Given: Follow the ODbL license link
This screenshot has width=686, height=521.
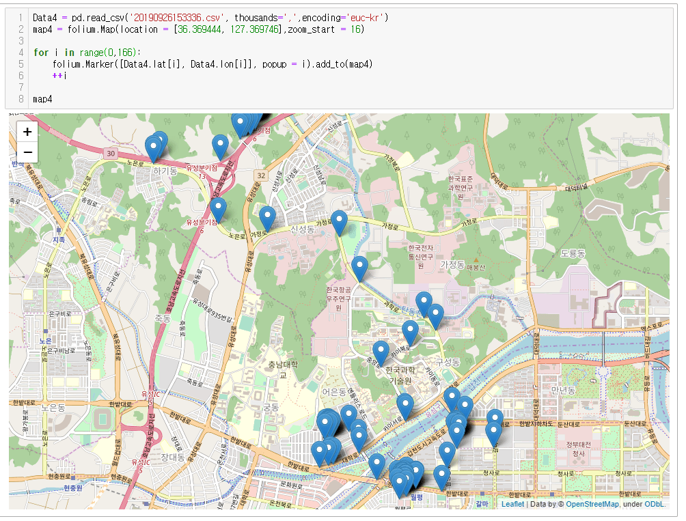Looking at the screenshot, I should pos(654,504).
